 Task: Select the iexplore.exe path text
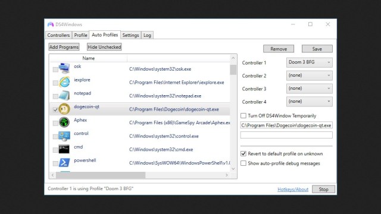coord(177,83)
